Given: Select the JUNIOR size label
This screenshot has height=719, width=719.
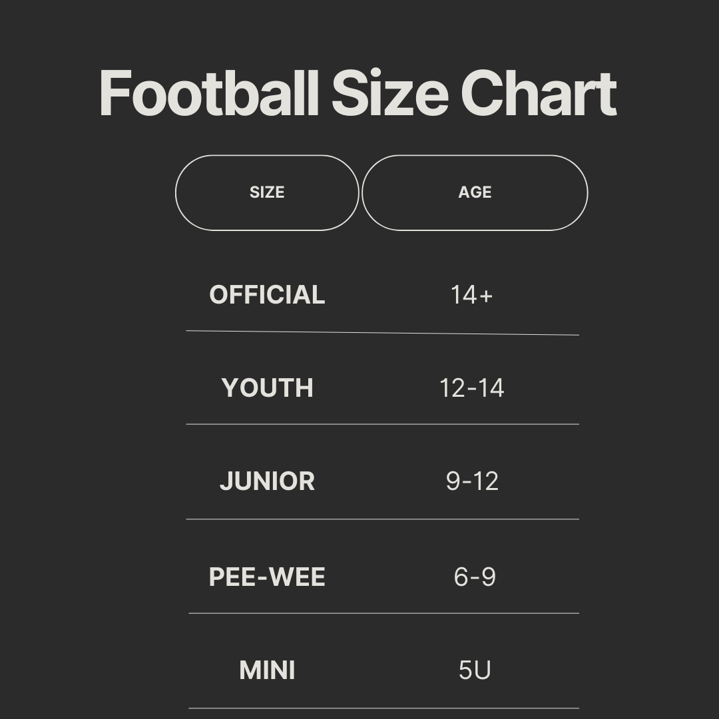Looking at the screenshot, I should (x=267, y=481).
